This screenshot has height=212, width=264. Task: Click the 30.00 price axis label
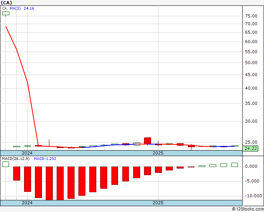point(251,121)
